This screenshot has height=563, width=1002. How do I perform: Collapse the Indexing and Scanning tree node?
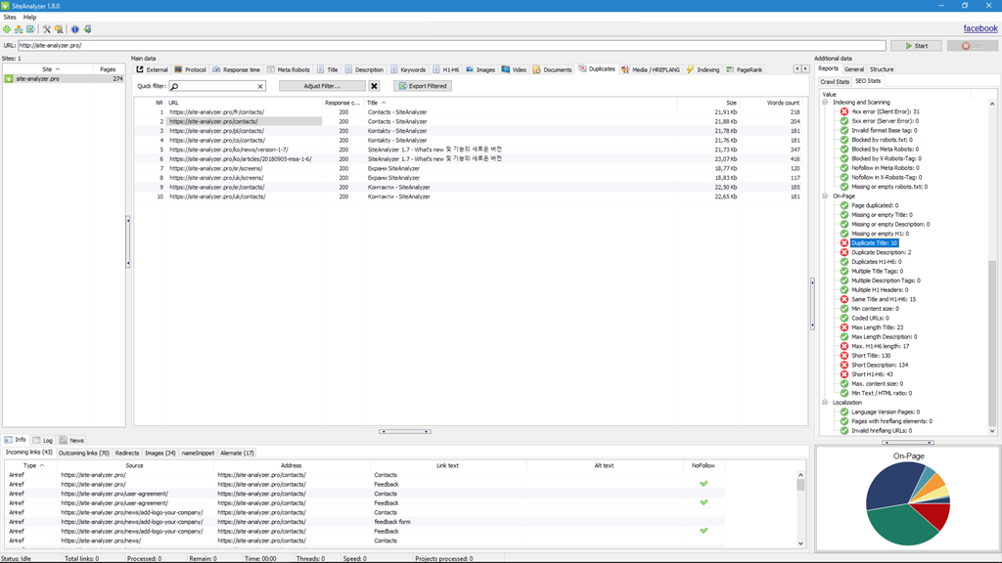[825, 102]
